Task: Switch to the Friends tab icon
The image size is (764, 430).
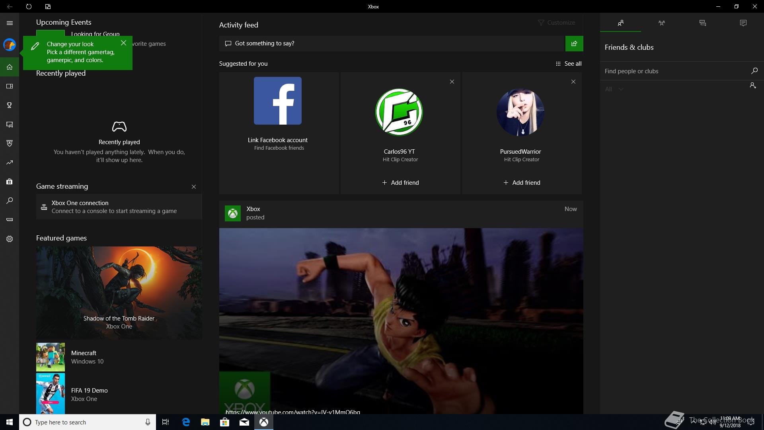Action: tap(621, 23)
